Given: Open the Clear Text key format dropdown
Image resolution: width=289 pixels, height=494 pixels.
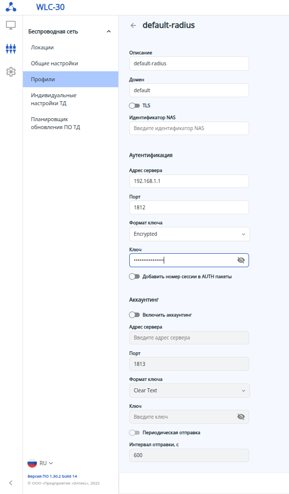Looking at the screenshot, I should (x=190, y=391).
